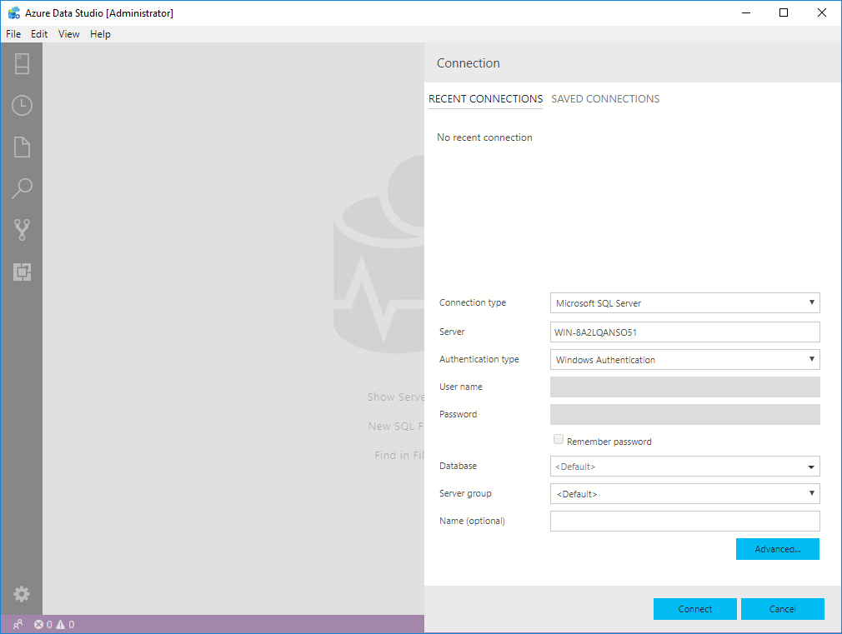This screenshot has height=634, width=842.
Task: Click the connection status icon in status bar
Action: point(18,624)
